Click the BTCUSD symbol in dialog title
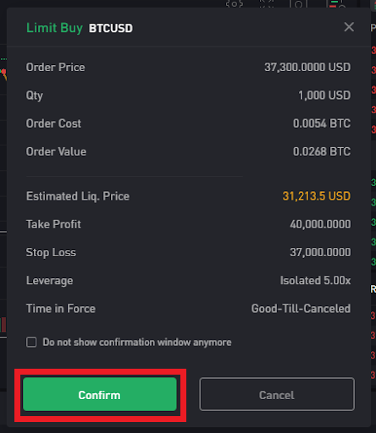 tap(111, 28)
